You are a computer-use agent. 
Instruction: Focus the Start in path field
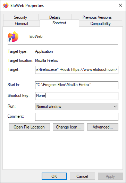[77, 85]
